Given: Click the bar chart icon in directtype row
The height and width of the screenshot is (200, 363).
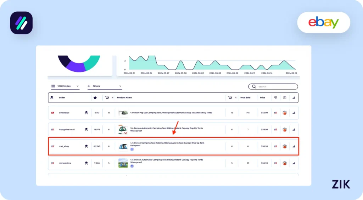Looking at the screenshot, I should (294, 113).
